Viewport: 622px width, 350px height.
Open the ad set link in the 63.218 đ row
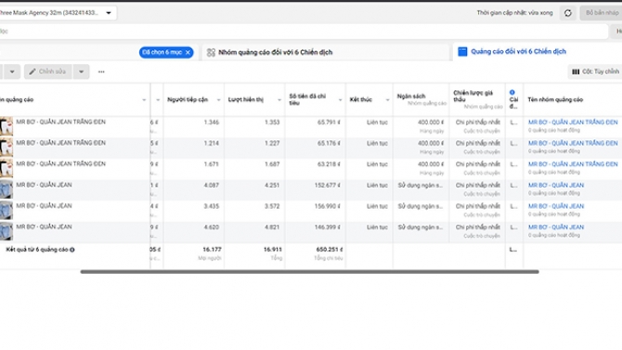point(573,164)
